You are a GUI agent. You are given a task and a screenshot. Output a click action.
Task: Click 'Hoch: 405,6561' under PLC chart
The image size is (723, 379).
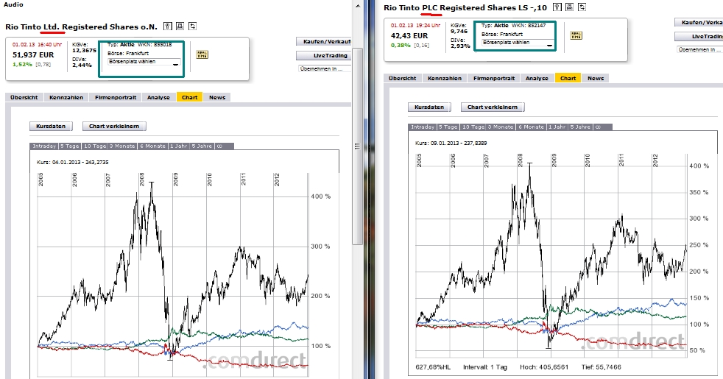pos(543,367)
